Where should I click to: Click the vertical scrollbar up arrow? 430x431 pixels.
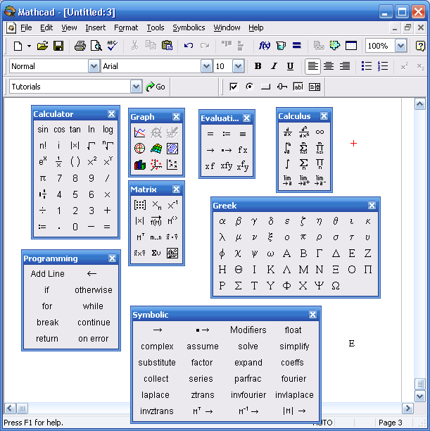[x=420, y=104]
